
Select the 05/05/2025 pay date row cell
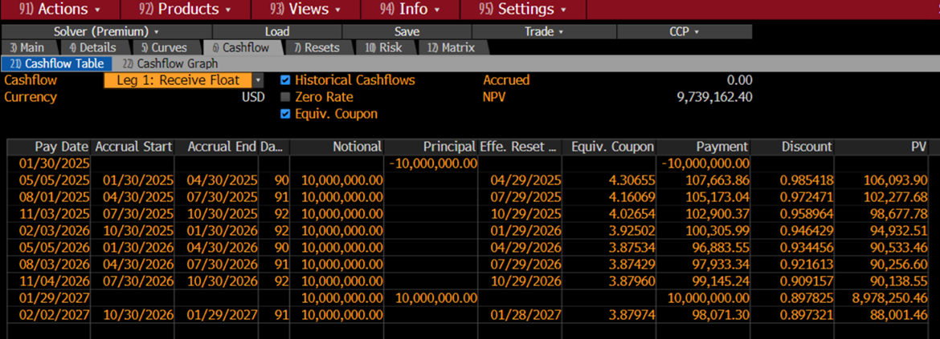point(48,180)
